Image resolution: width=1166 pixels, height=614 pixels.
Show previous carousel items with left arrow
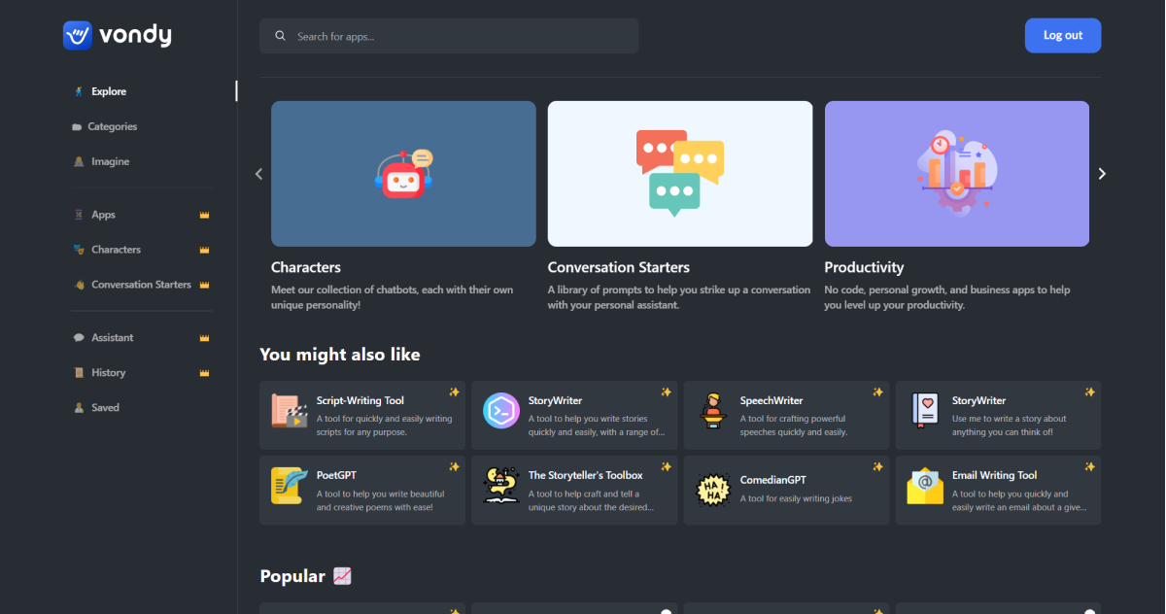click(x=258, y=174)
